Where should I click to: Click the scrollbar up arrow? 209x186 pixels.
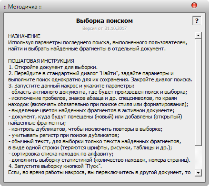[x=198, y=35]
